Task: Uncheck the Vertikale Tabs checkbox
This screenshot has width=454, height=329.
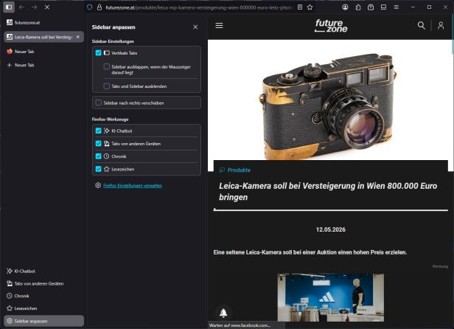Action: 99,53
